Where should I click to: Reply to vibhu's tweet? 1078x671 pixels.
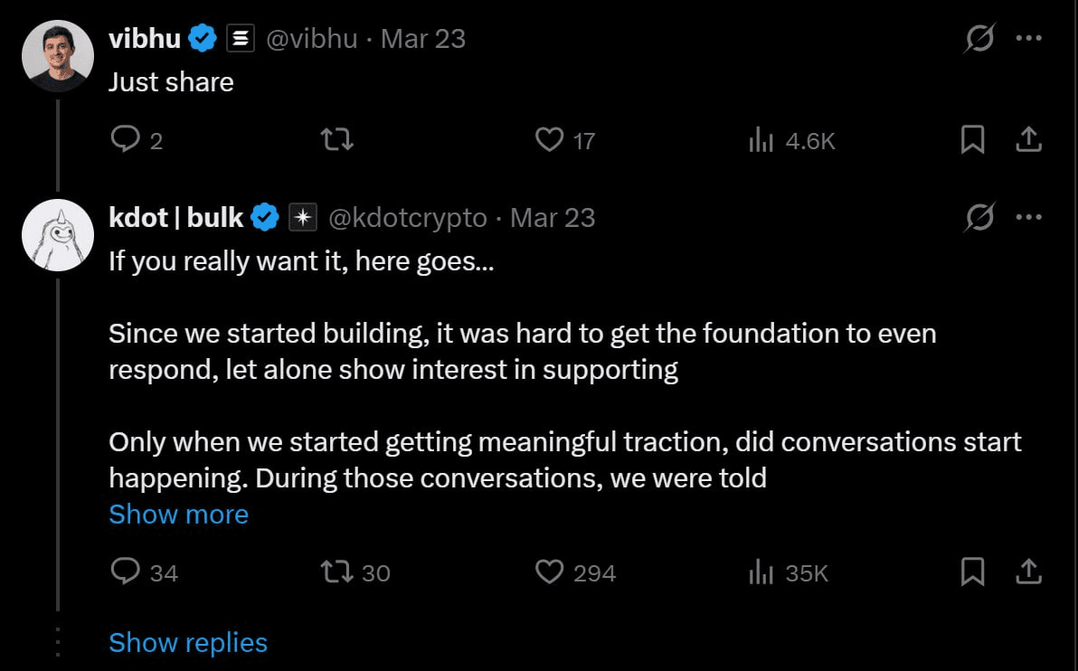click(x=124, y=139)
